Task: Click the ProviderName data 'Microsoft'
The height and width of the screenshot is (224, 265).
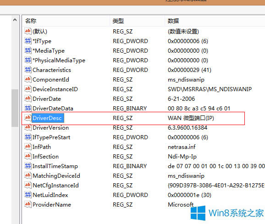Action: pyautogui.click(x=181, y=205)
